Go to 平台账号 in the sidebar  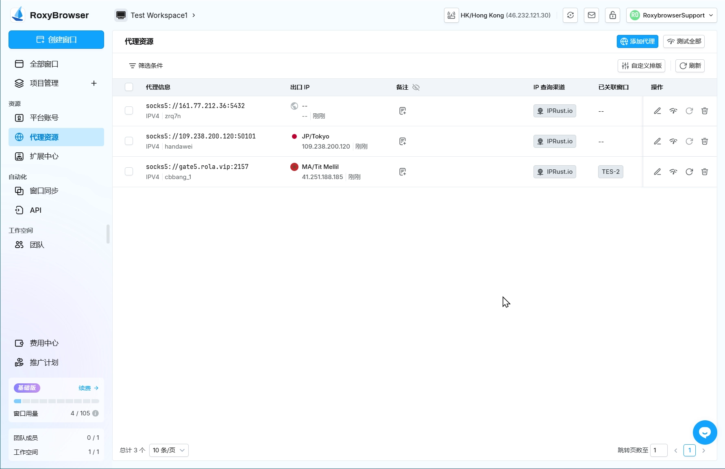[44, 118]
